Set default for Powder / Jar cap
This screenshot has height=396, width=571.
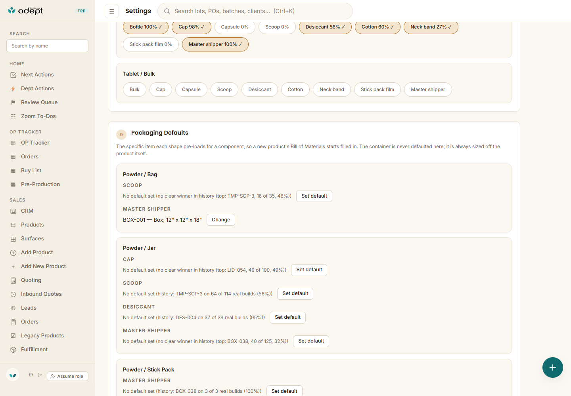(309, 270)
